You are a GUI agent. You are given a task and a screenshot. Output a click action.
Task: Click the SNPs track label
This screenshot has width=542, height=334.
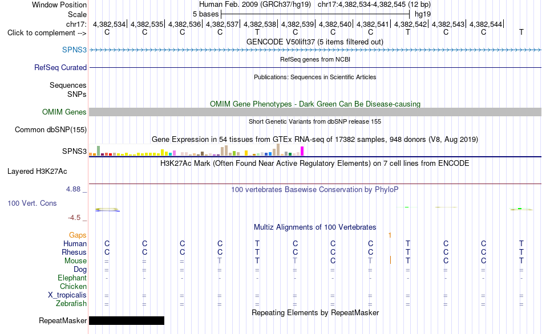[77, 94]
